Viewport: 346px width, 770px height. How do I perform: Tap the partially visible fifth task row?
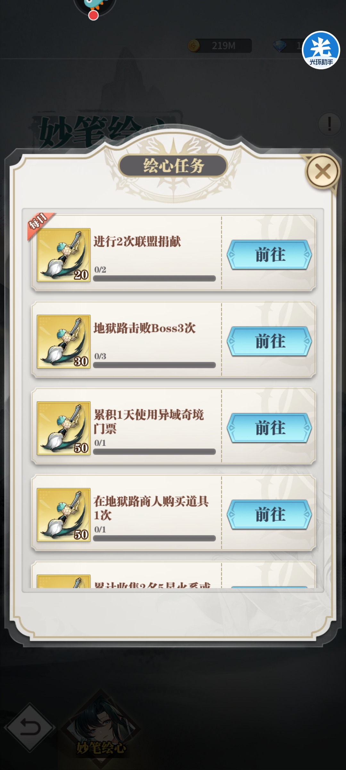[173, 575]
